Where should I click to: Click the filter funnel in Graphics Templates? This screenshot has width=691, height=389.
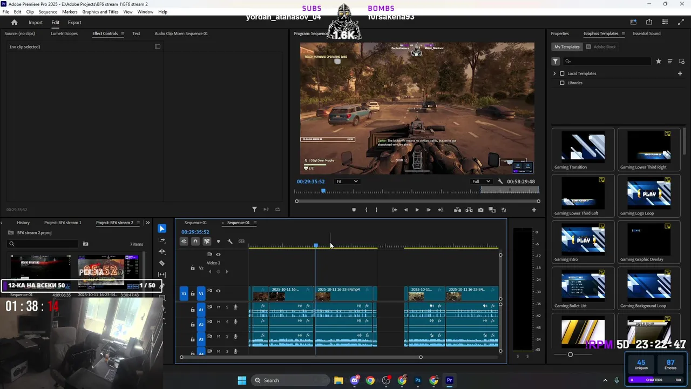555,62
